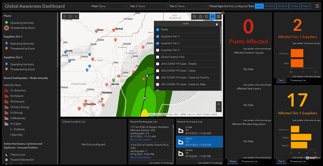Screen dimensions: 323x166
Task: Zoom in on the map with plus button
Action: coord(219,104)
